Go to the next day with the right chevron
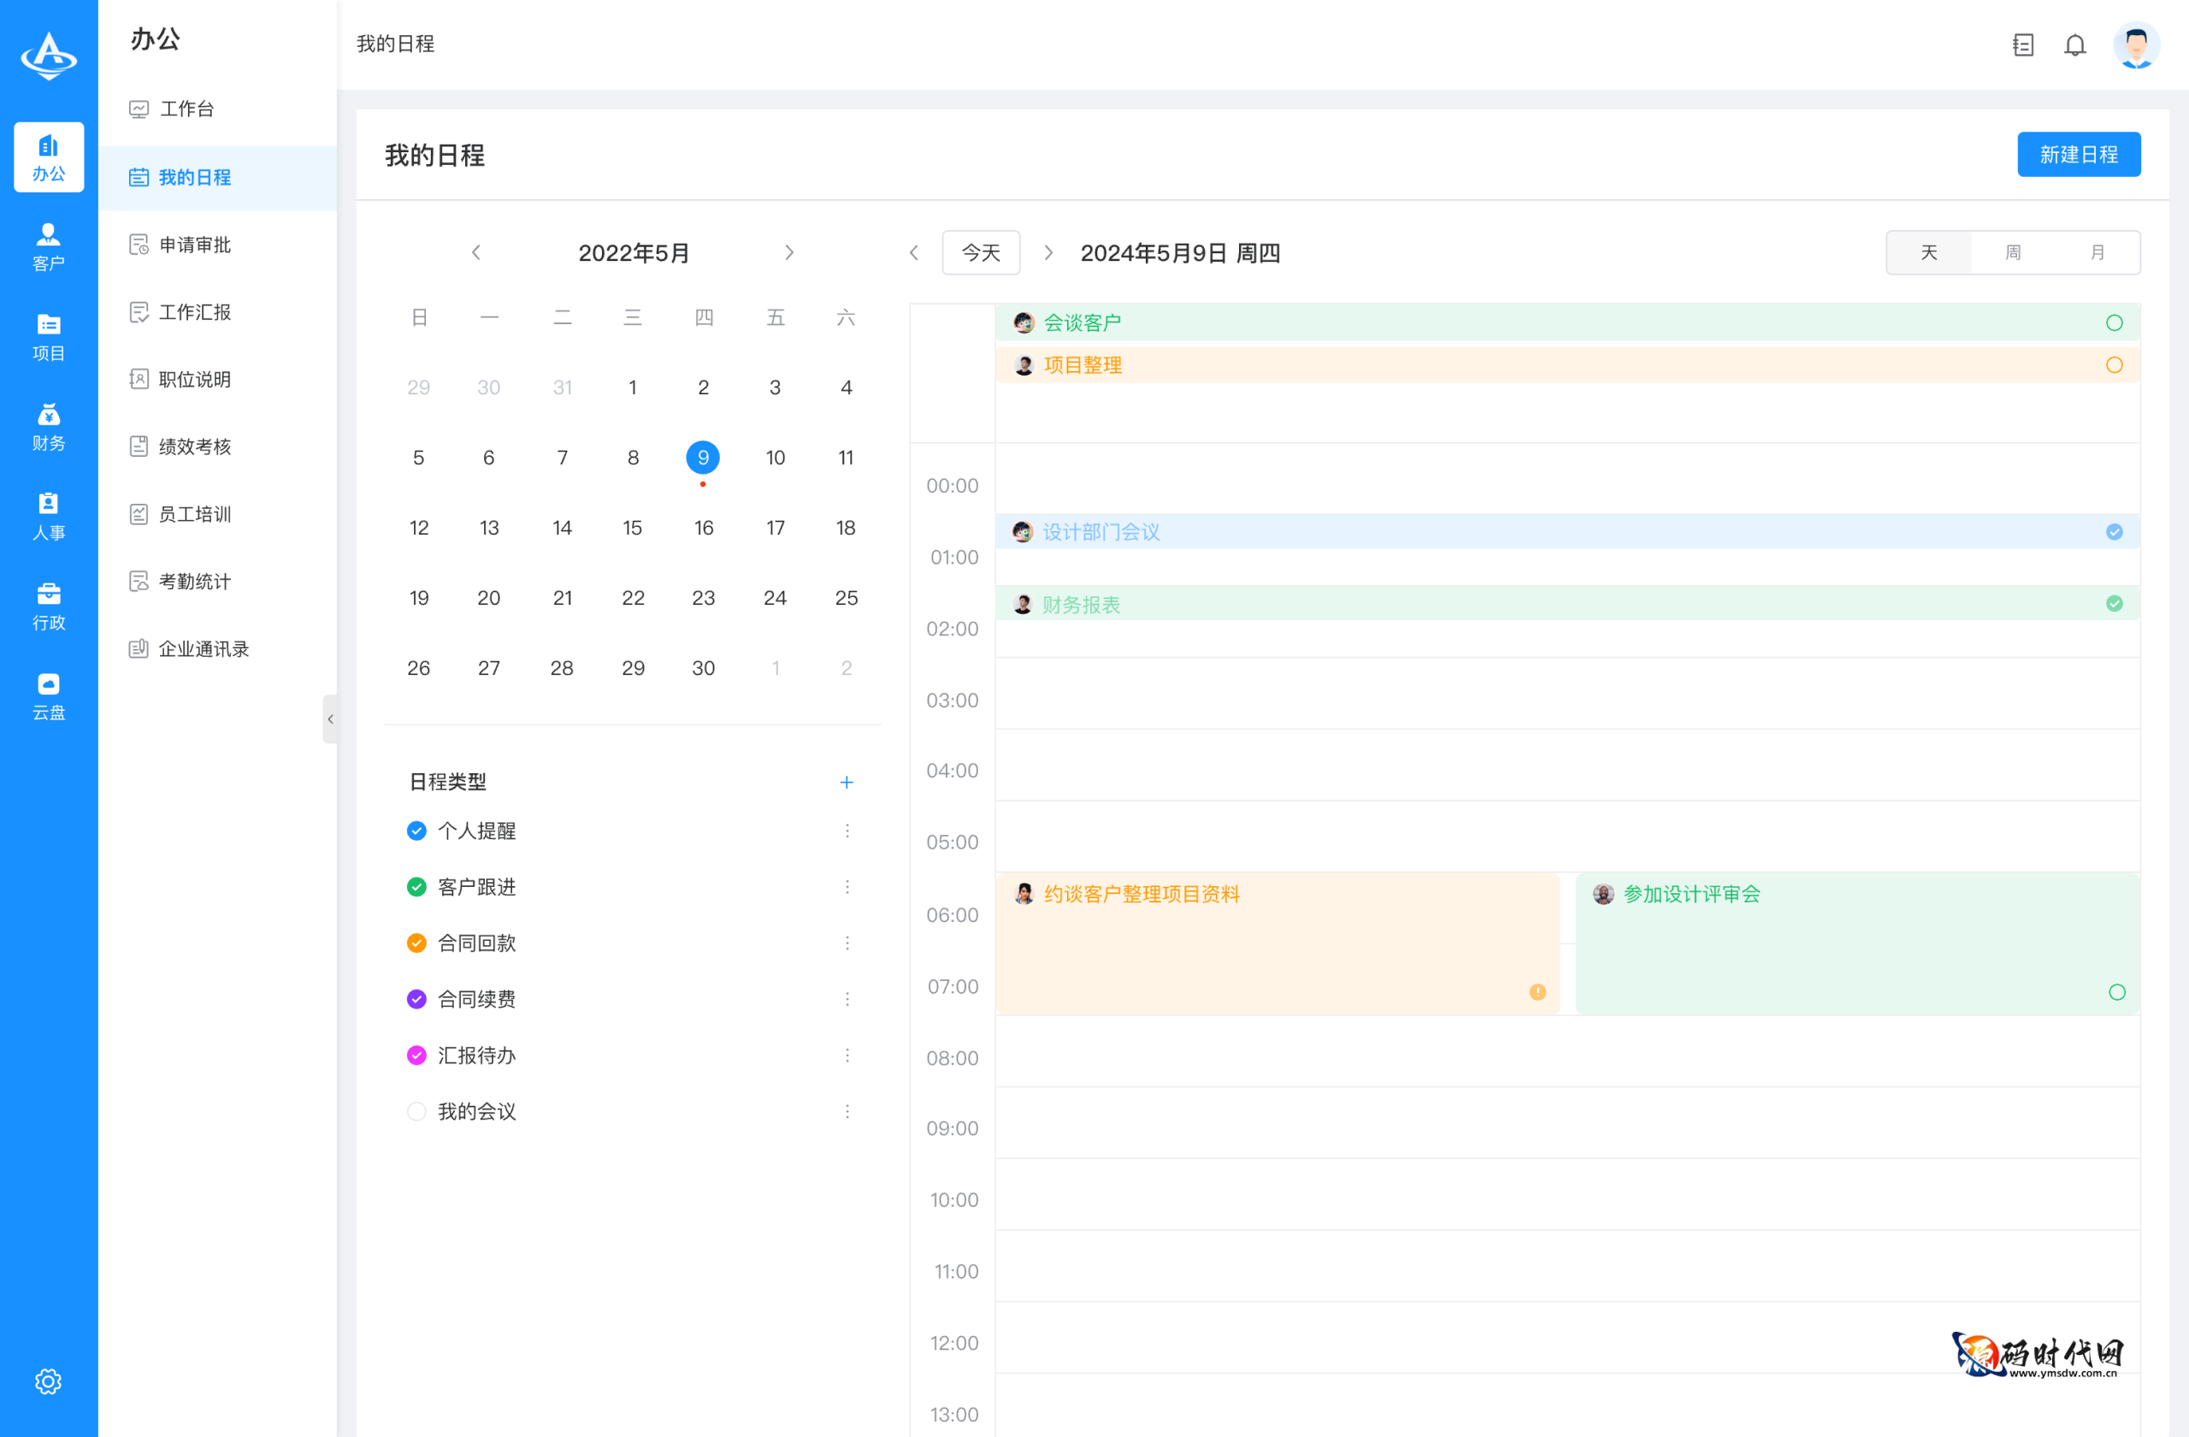2189x1437 pixels. tap(1048, 252)
